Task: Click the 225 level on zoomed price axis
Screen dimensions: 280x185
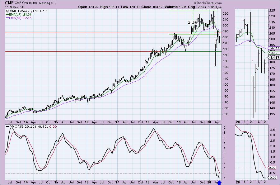Action: point(273,11)
